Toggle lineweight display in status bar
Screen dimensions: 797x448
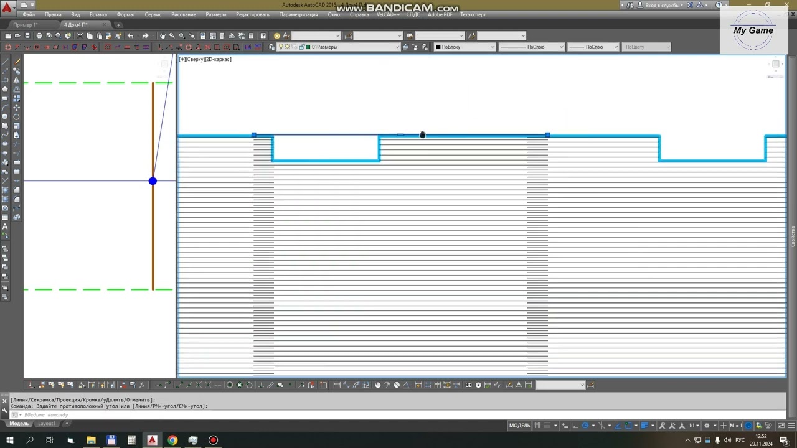click(644, 426)
